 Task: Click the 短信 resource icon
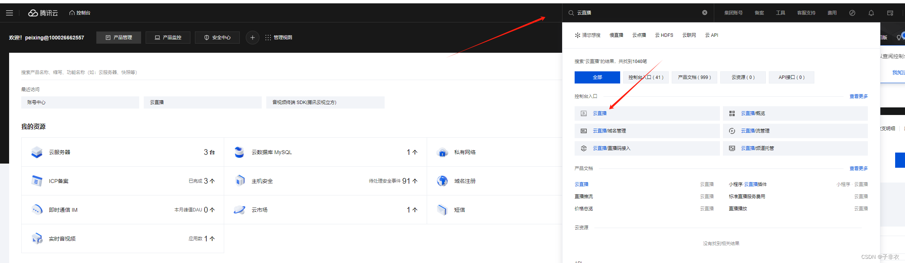coord(442,210)
